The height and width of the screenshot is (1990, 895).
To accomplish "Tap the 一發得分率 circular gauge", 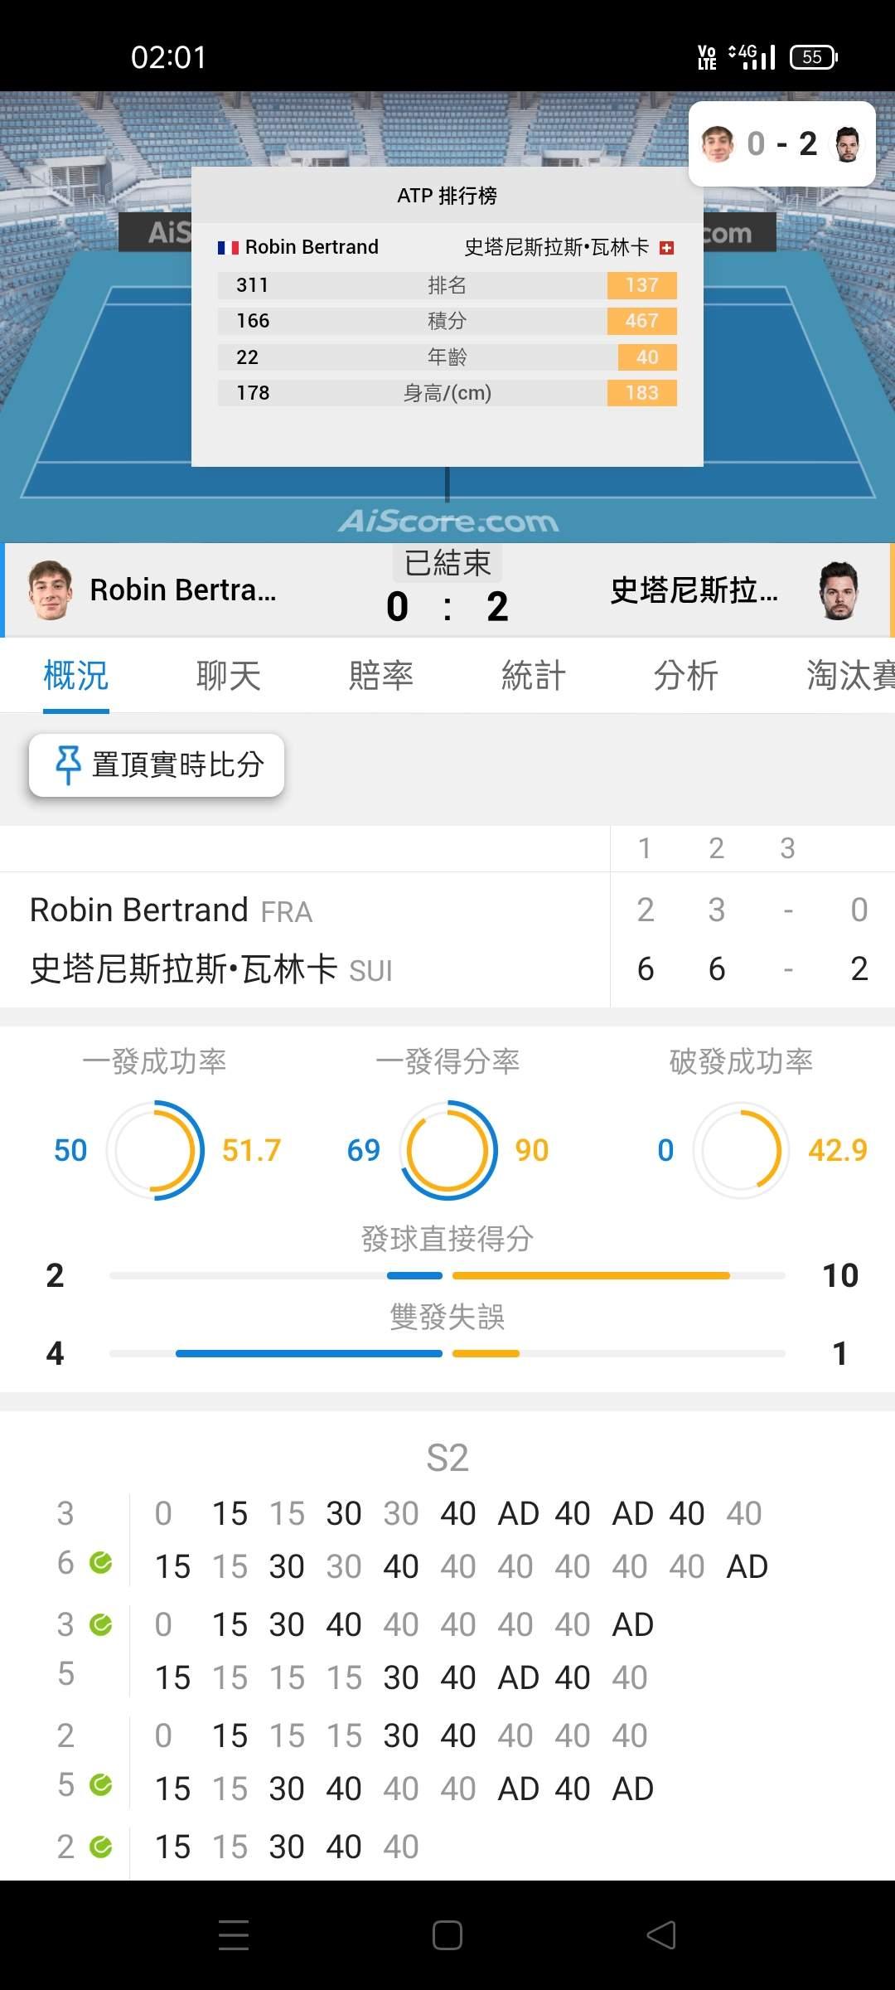I will 448,1150.
